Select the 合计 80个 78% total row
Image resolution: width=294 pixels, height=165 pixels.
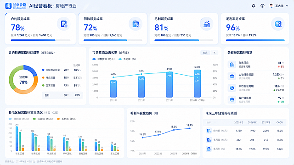pyautogui.click(x=62, y=95)
